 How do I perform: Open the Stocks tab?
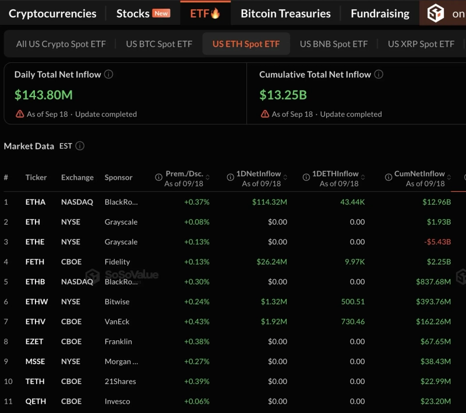point(133,13)
